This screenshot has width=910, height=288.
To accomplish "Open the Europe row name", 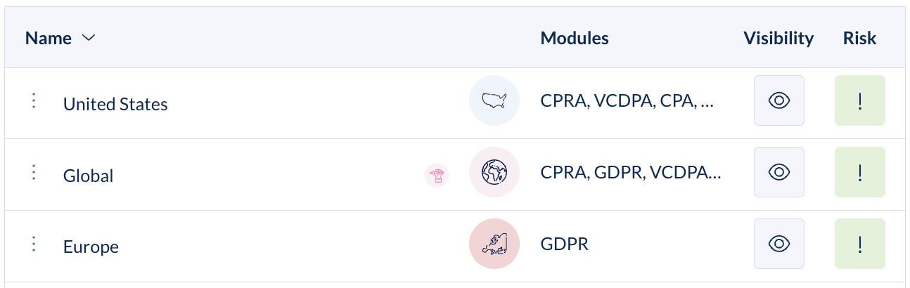I will (91, 247).
